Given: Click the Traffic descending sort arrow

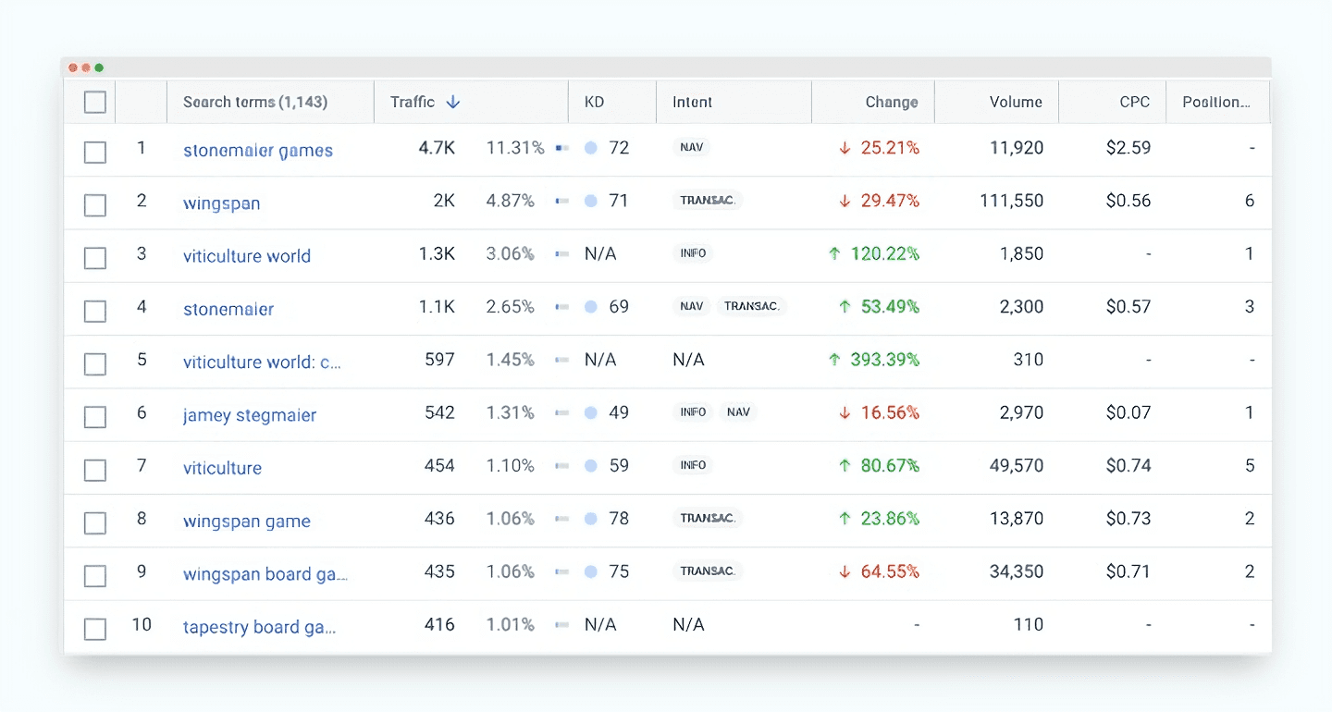Looking at the screenshot, I should point(452,102).
